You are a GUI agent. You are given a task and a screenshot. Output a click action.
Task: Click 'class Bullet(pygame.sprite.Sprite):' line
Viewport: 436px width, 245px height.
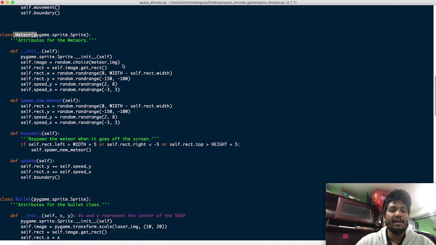click(45, 199)
